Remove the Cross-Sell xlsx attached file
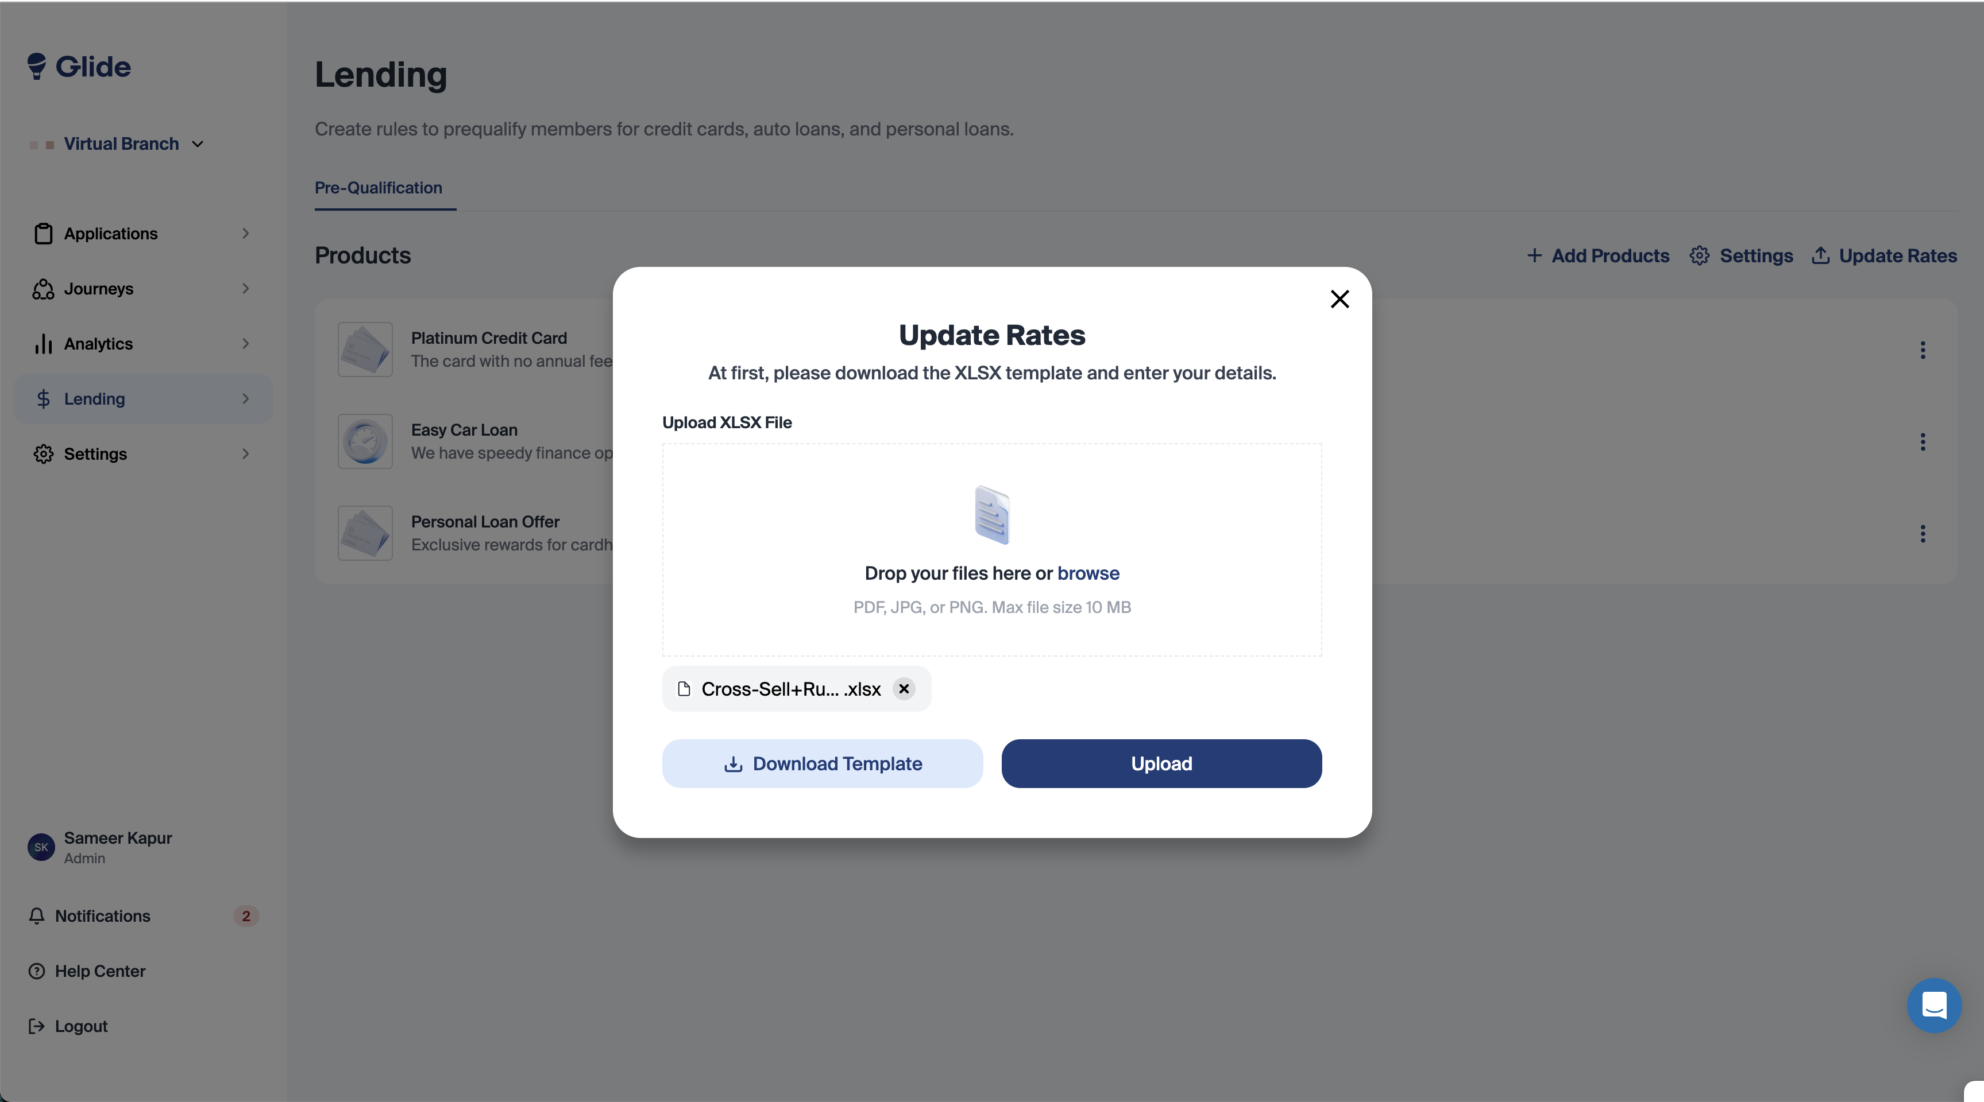1984x1102 pixels. click(904, 689)
